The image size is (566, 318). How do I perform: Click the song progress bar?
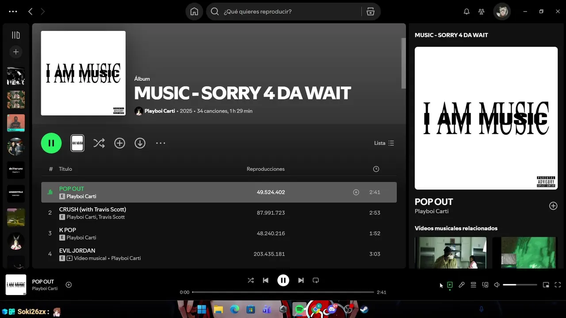[x=283, y=292]
